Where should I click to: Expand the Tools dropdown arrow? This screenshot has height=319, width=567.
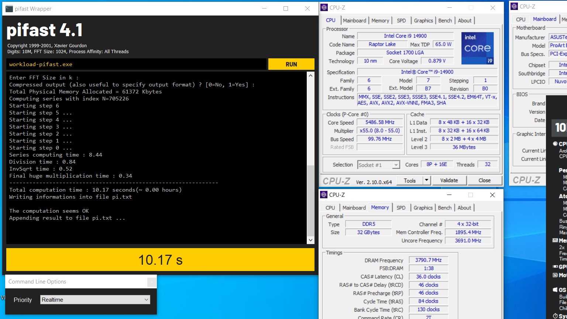(426, 181)
